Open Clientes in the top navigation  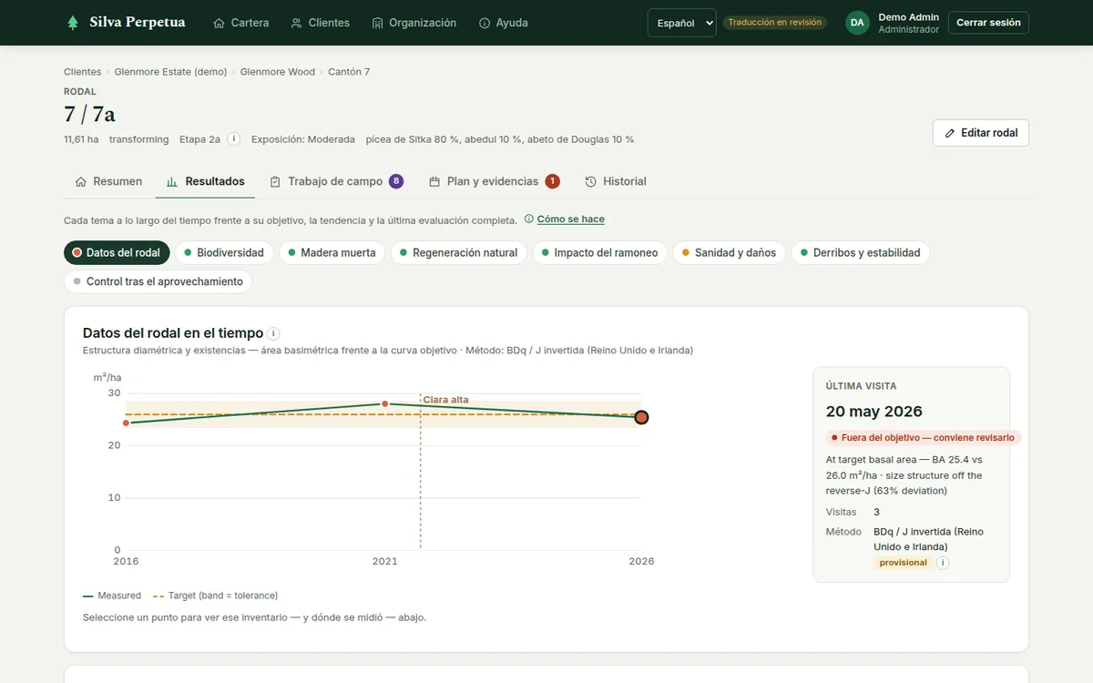click(x=320, y=23)
